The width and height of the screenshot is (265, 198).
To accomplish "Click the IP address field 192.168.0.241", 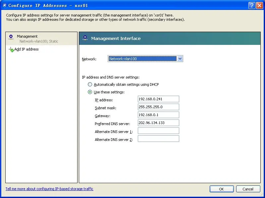I will 158,99.
